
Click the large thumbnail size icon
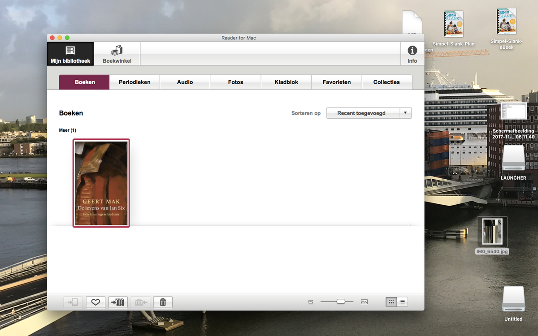(x=364, y=302)
